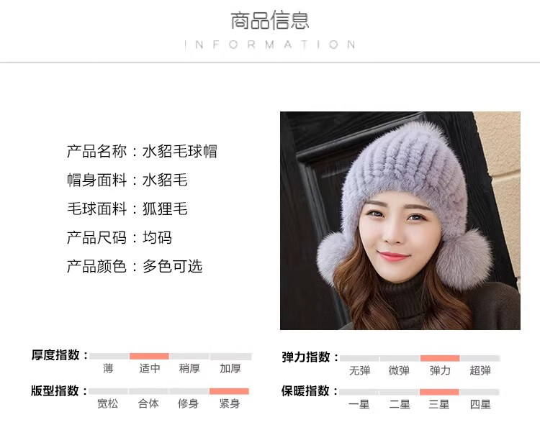Select the 薄 thickness label
This screenshot has height=435, width=540.
click(x=108, y=368)
